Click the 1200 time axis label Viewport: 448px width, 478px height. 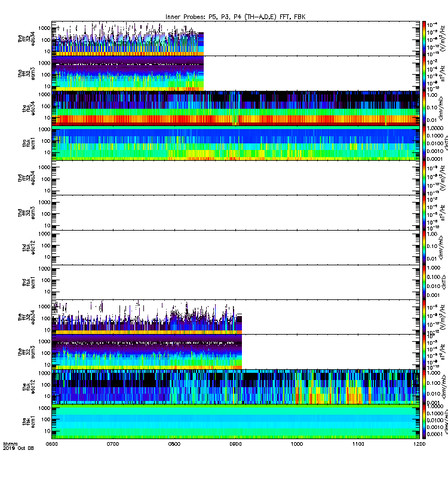tap(419, 444)
